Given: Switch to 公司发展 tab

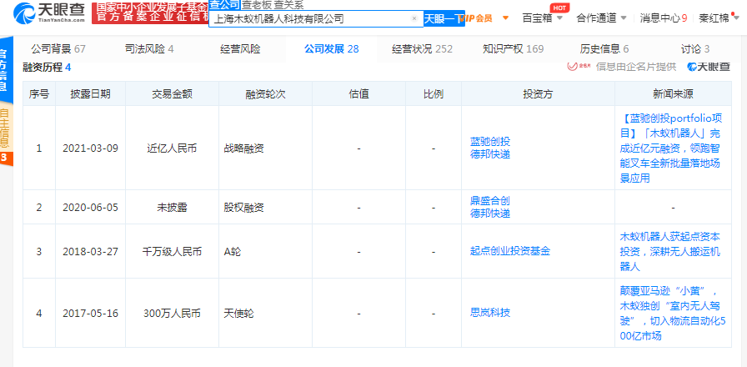Looking at the screenshot, I should (331, 48).
